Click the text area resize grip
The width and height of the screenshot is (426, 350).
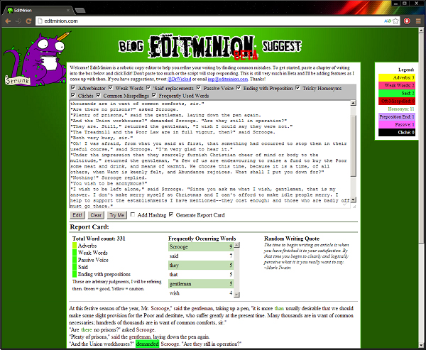(354, 207)
